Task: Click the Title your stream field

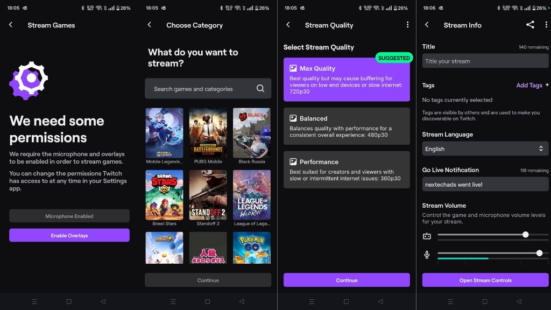Action: tap(485, 61)
